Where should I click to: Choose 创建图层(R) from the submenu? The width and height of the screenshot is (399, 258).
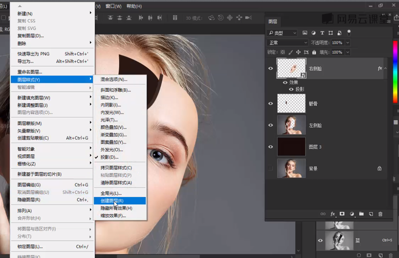point(112,201)
